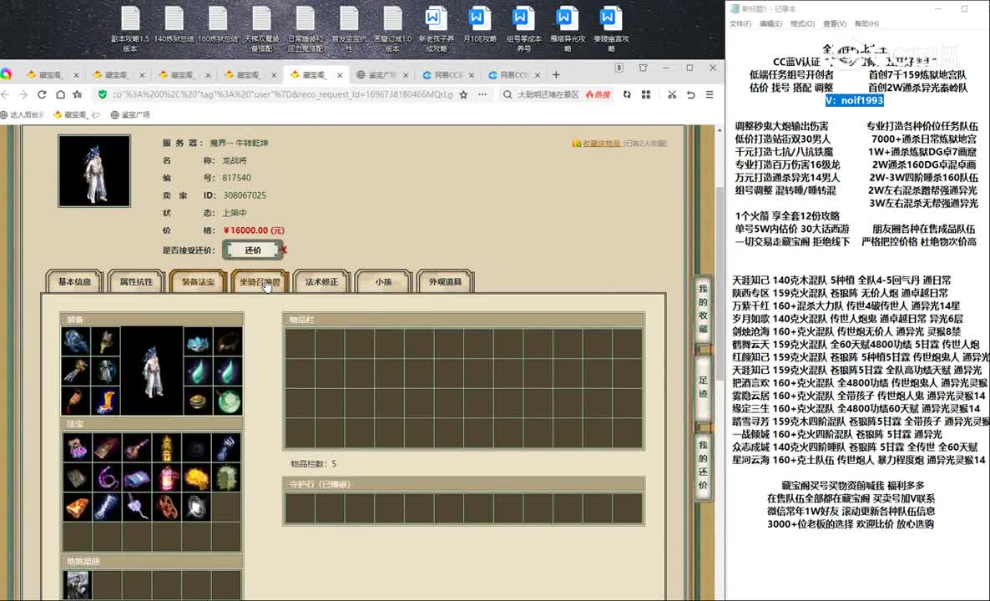Open Notepad 编辑(E) menu
Viewport: 990px width, 601px height.
click(x=770, y=23)
